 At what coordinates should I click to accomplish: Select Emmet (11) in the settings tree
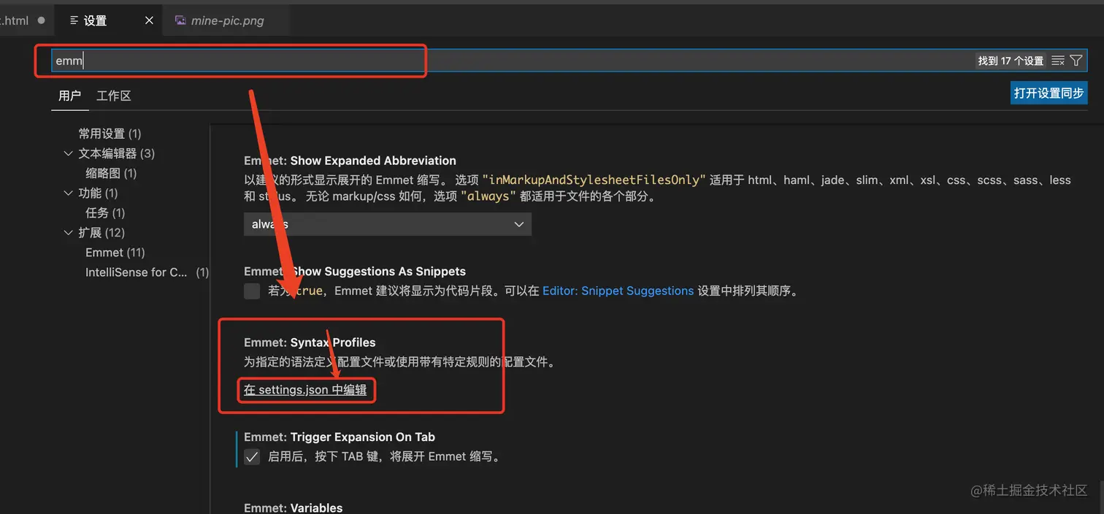point(115,252)
